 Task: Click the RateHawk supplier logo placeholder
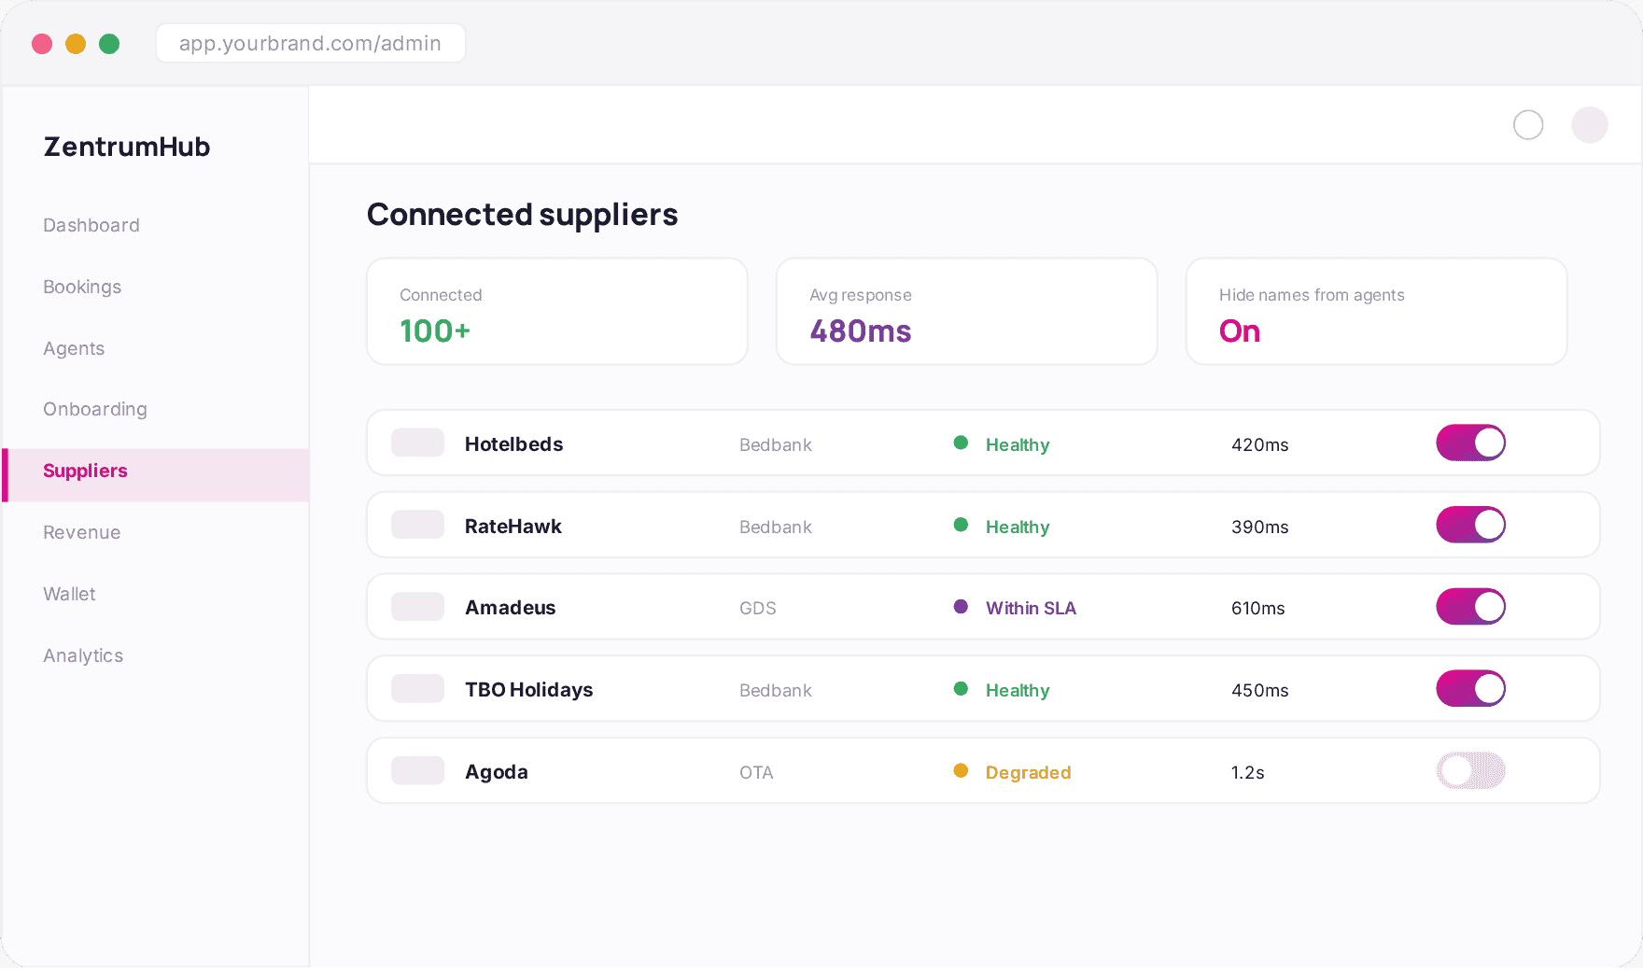(x=417, y=525)
